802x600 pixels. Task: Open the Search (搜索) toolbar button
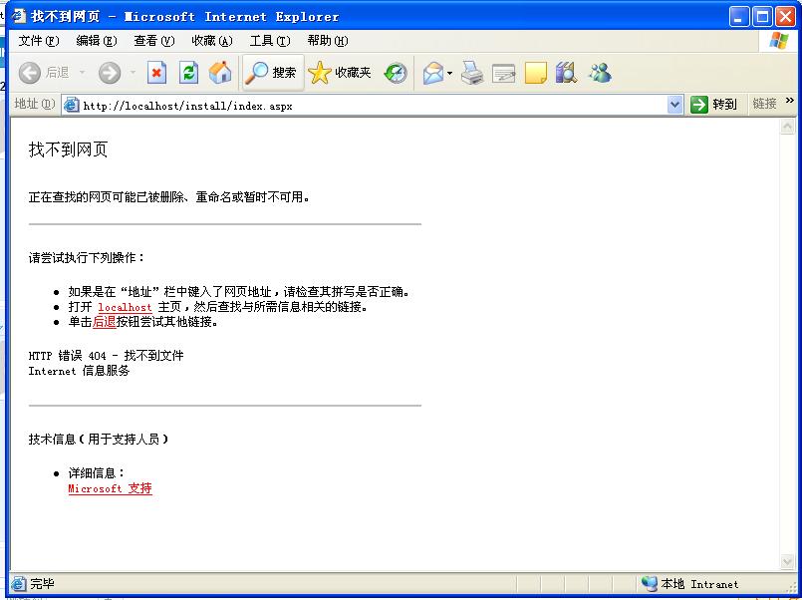coord(273,73)
